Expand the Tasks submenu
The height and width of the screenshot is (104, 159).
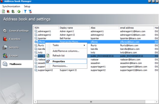(x=68, y=45)
